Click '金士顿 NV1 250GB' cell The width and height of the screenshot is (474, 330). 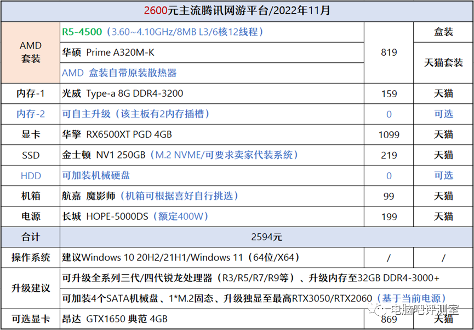click(x=212, y=155)
